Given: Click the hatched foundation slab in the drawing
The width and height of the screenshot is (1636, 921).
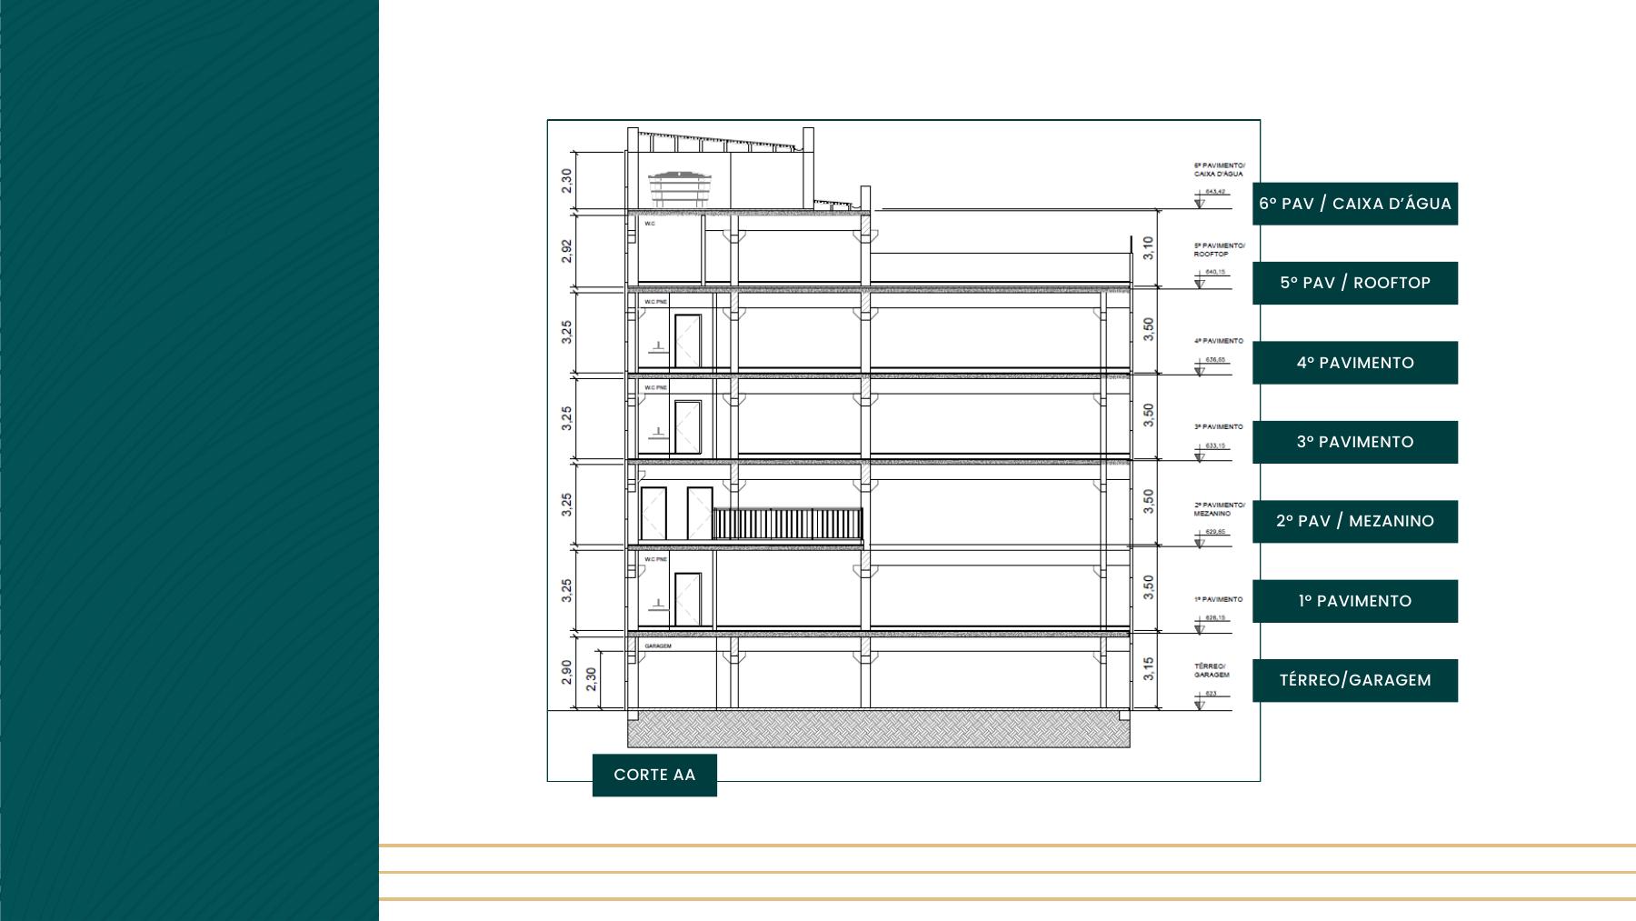Looking at the screenshot, I should pos(879,729).
